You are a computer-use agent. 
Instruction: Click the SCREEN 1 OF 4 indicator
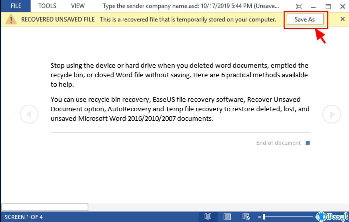pyautogui.click(x=23, y=217)
